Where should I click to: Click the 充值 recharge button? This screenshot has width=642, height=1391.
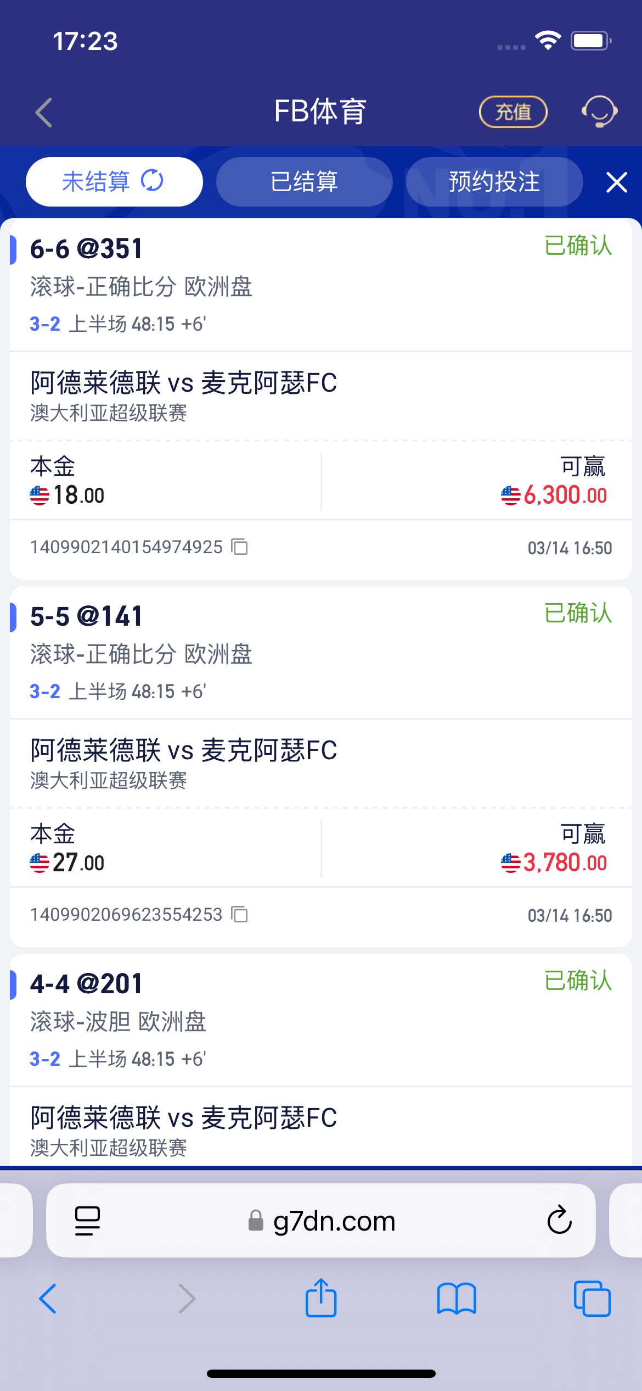[x=513, y=112]
